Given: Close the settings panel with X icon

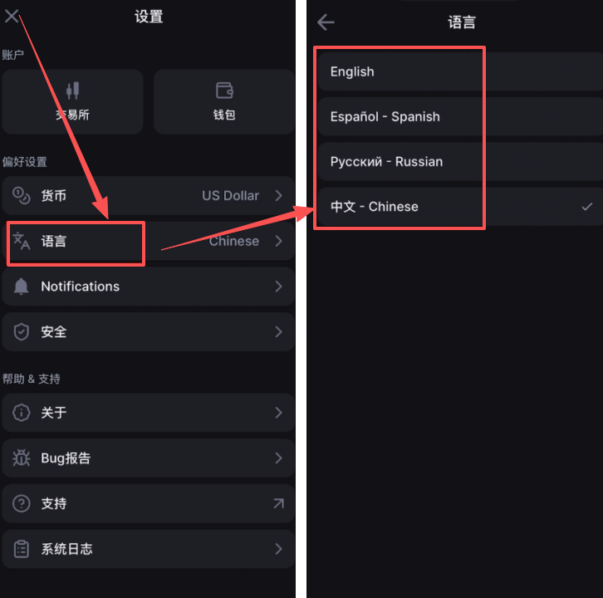Looking at the screenshot, I should point(12,16).
